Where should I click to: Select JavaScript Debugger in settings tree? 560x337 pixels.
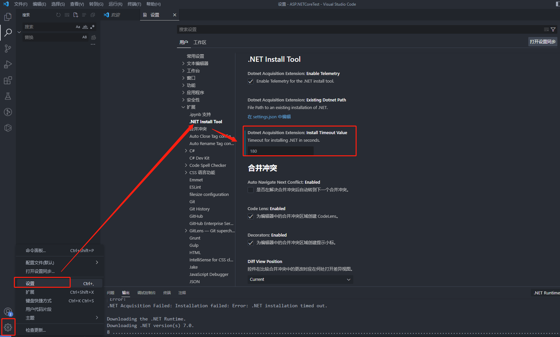click(209, 274)
